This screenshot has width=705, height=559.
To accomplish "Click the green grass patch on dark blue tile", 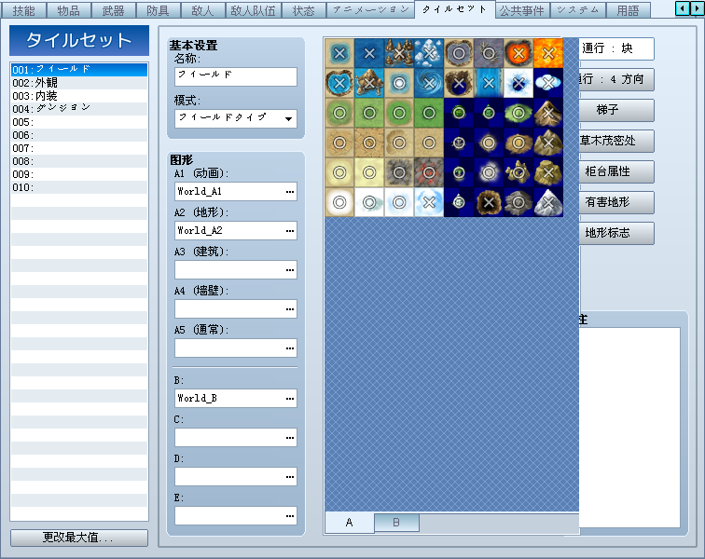I will (x=518, y=114).
